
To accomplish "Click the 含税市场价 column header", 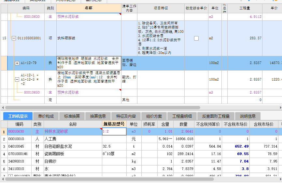I will click(x=264, y=124).
